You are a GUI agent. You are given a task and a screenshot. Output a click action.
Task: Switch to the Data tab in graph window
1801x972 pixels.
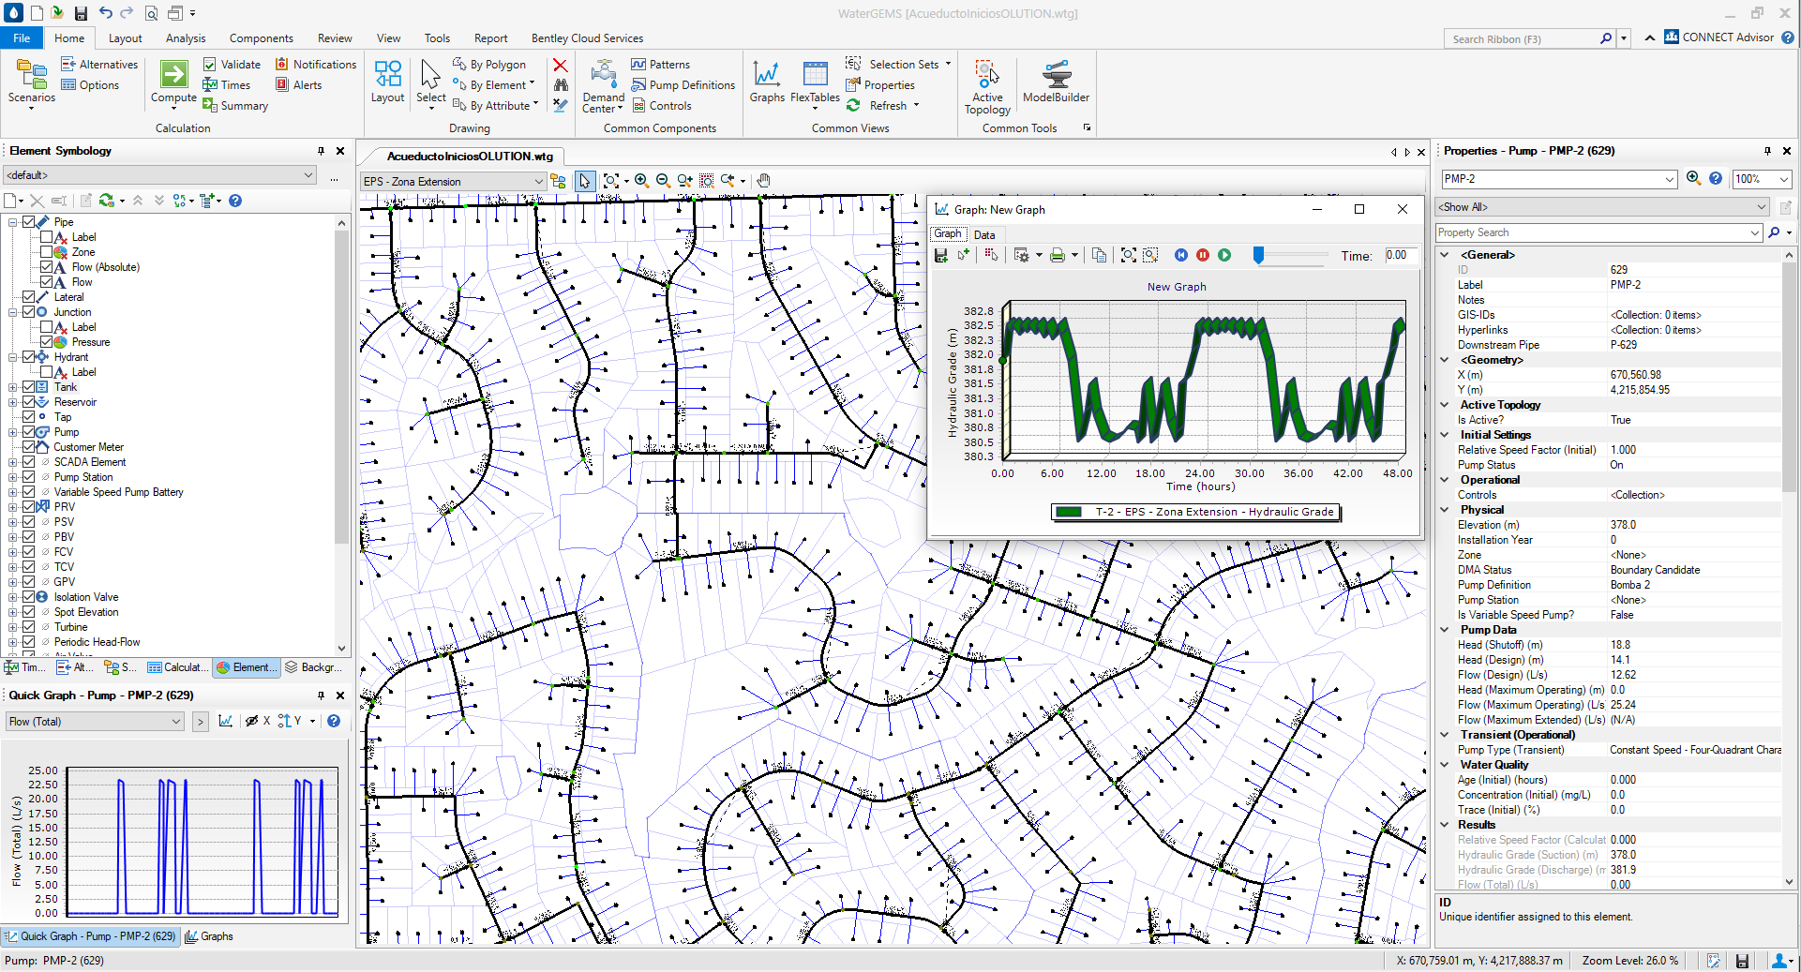pos(984,235)
